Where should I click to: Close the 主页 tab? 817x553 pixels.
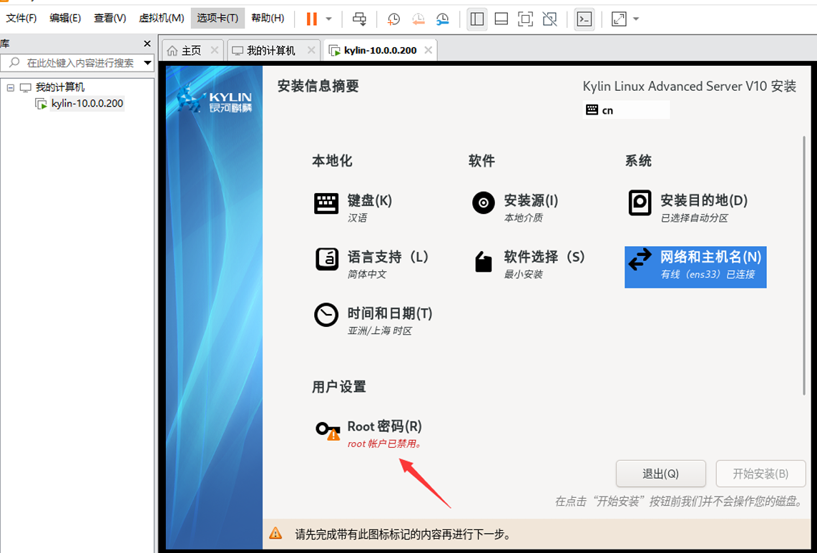pos(214,50)
